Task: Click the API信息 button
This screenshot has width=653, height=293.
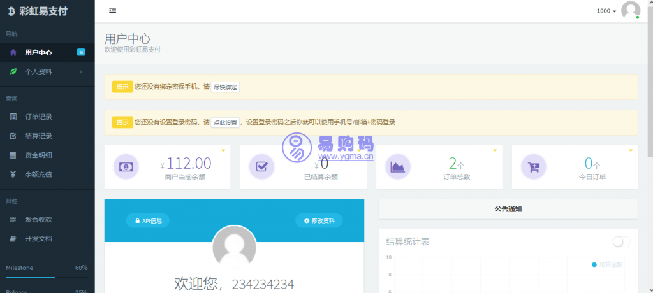Action: click(148, 221)
